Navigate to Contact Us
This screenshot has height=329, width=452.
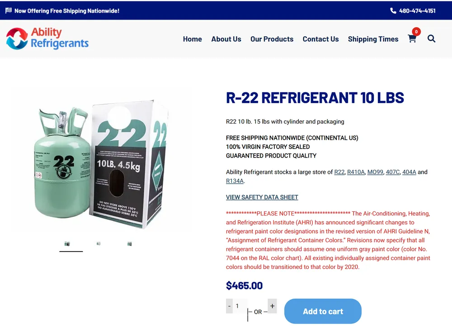(320, 39)
